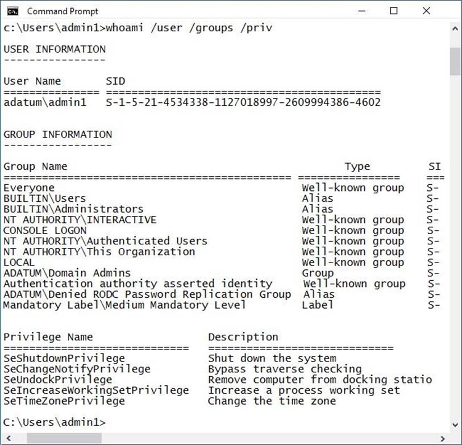Viewport: 462px width, 445px height.
Task: Click the whoami /user /groups /priv command text
Action: coord(189,28)
